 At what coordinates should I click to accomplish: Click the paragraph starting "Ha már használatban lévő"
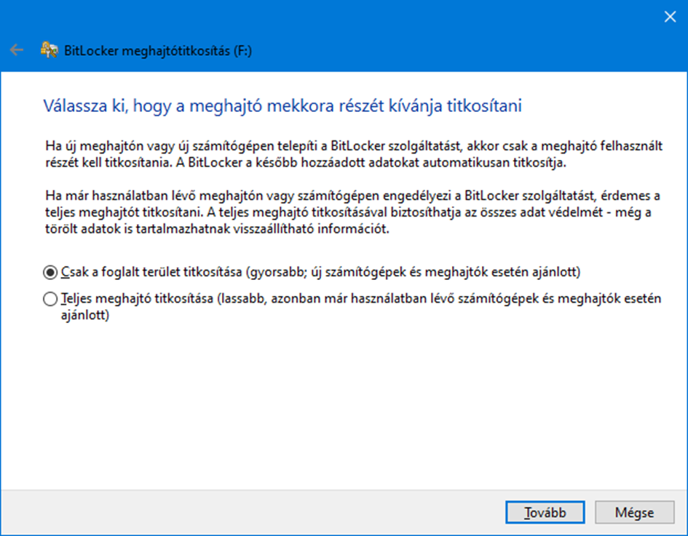tap(353, 212)
